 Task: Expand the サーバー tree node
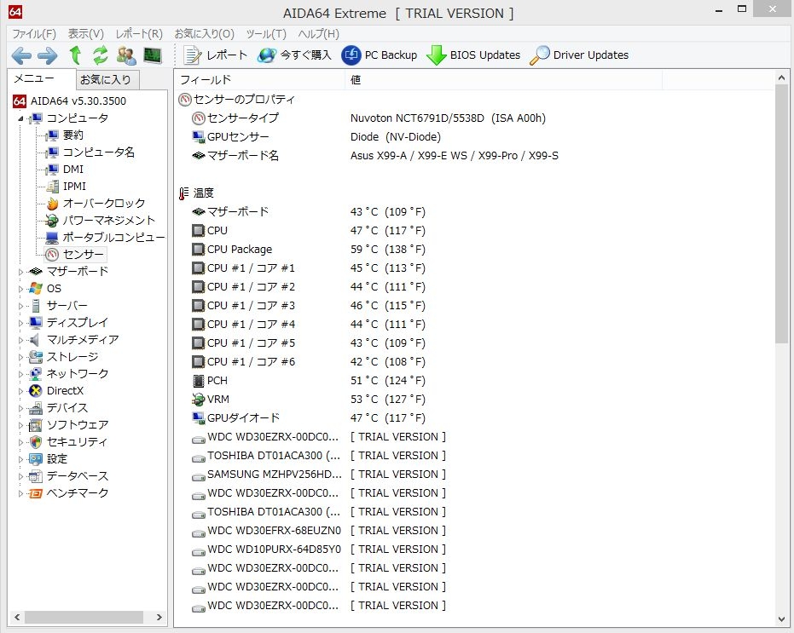[20, 306]
